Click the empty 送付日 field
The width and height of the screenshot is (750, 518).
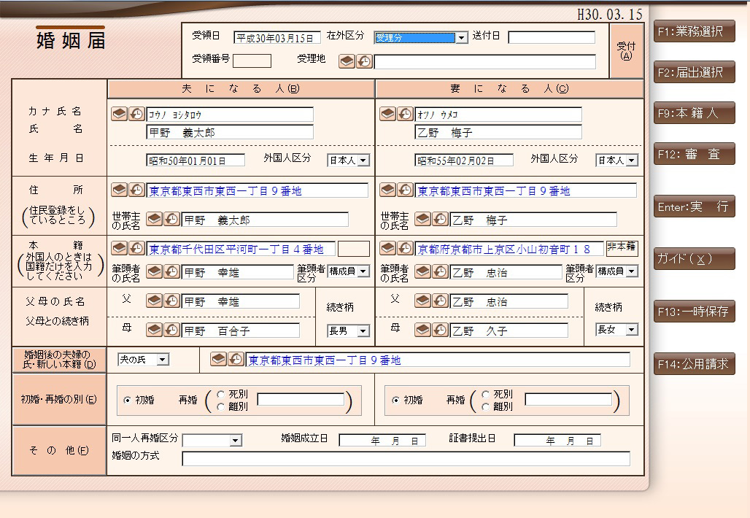coord(552,37)
